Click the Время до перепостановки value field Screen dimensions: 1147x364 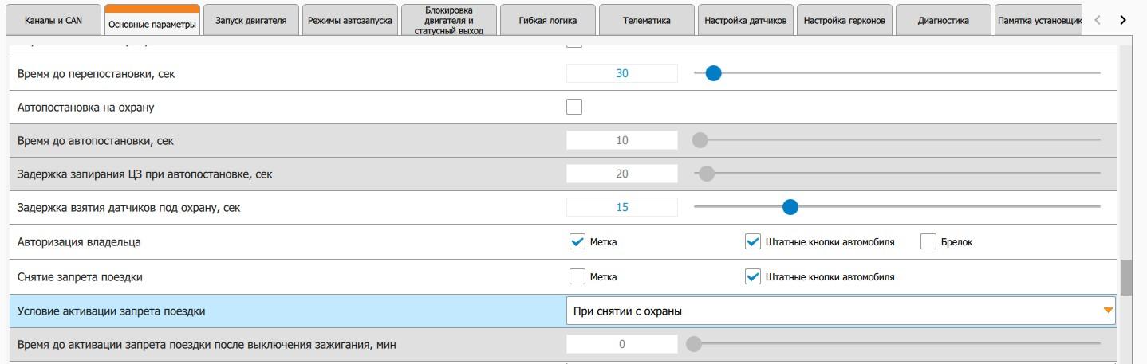tap(622, 73)
